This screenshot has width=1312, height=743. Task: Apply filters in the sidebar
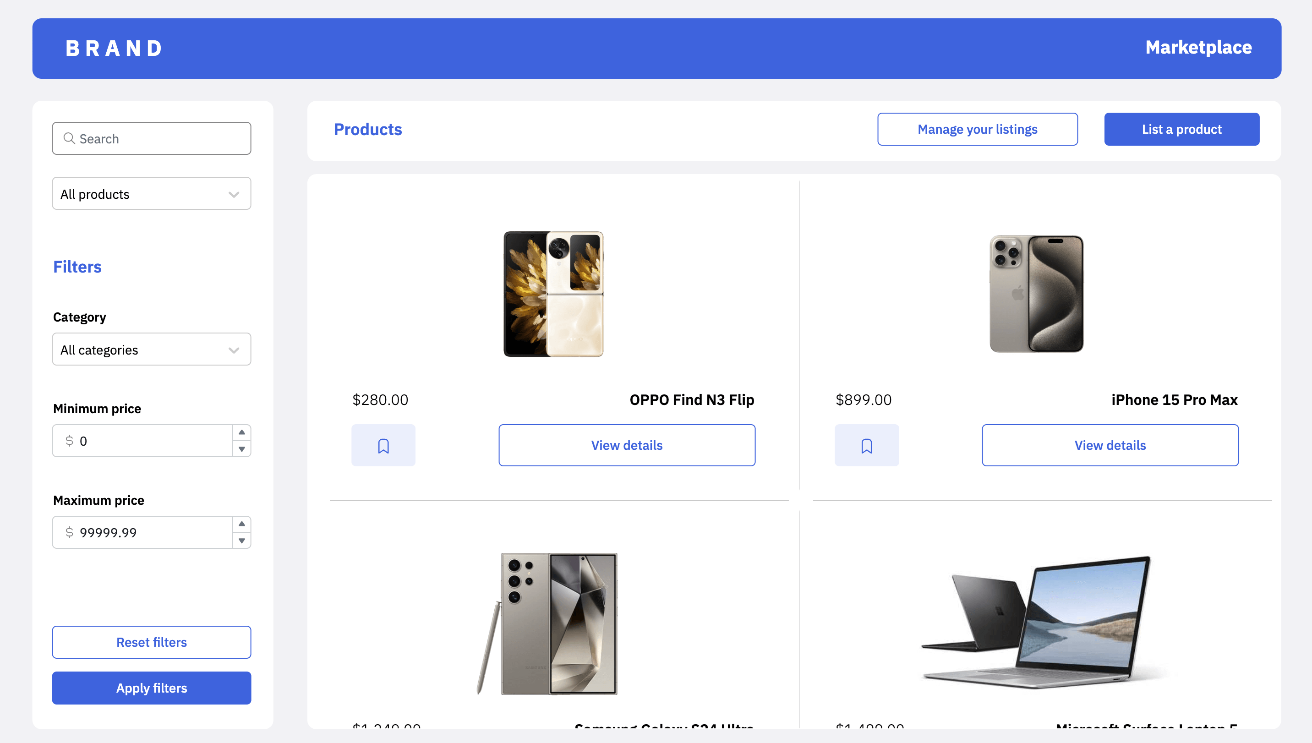pos(152,688)
